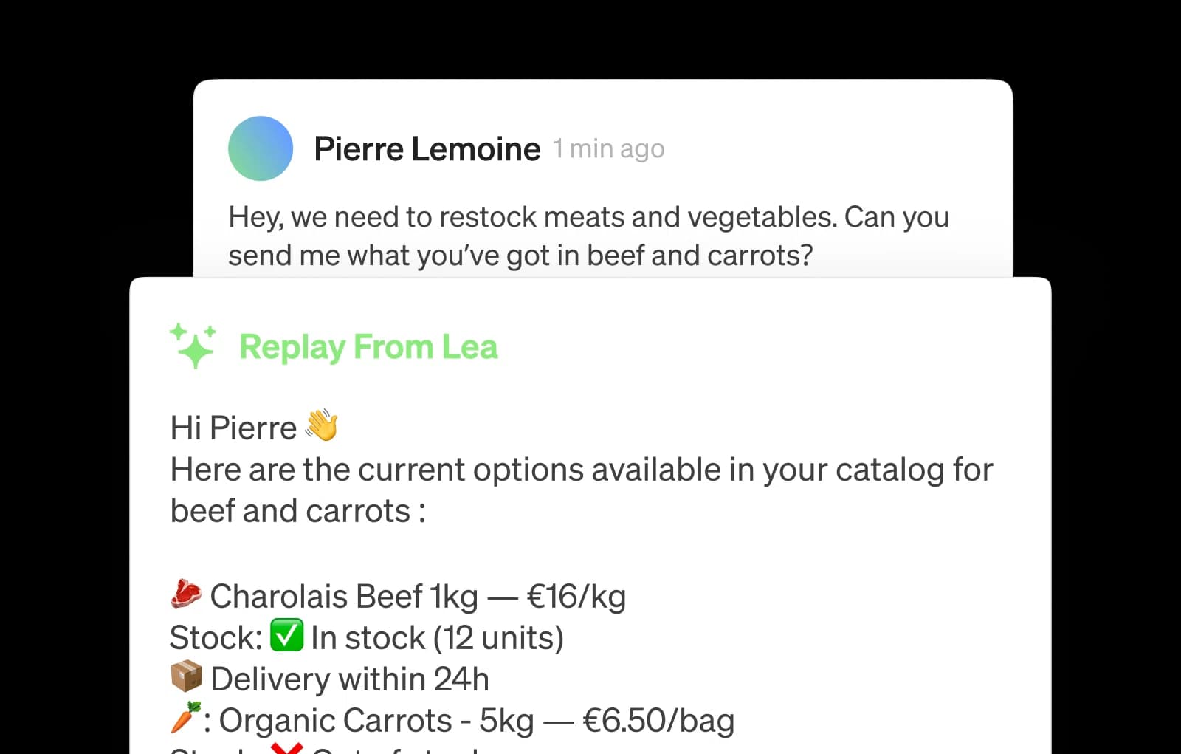Image resolution: width=1181 pixels, height=754 pixels.
Task: Click the waving hand emoji after Hi Pierre
Action: tap(322, 426)
